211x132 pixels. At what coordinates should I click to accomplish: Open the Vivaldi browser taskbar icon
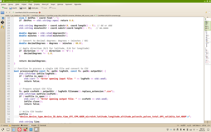point(19,130)
